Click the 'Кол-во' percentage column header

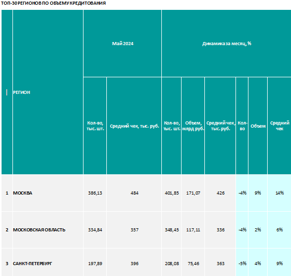[242, 126]
